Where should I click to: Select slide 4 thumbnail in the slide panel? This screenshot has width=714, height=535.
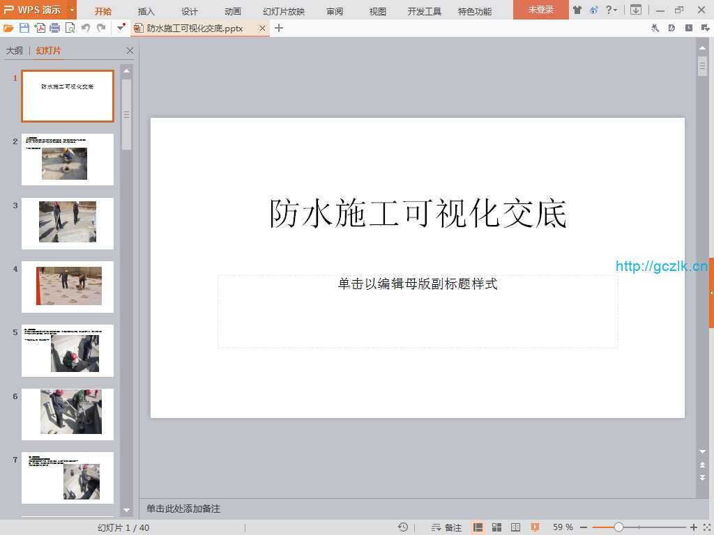68,286
